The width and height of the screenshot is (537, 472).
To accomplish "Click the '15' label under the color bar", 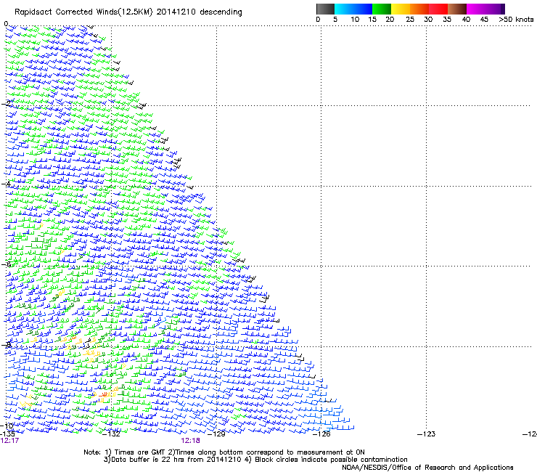I will [x=372, y=20].
